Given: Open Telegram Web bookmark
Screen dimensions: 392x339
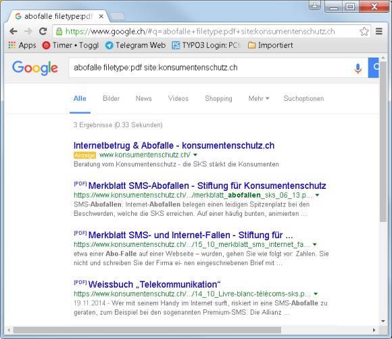Looking at the screenshot, I should (135, 45).
